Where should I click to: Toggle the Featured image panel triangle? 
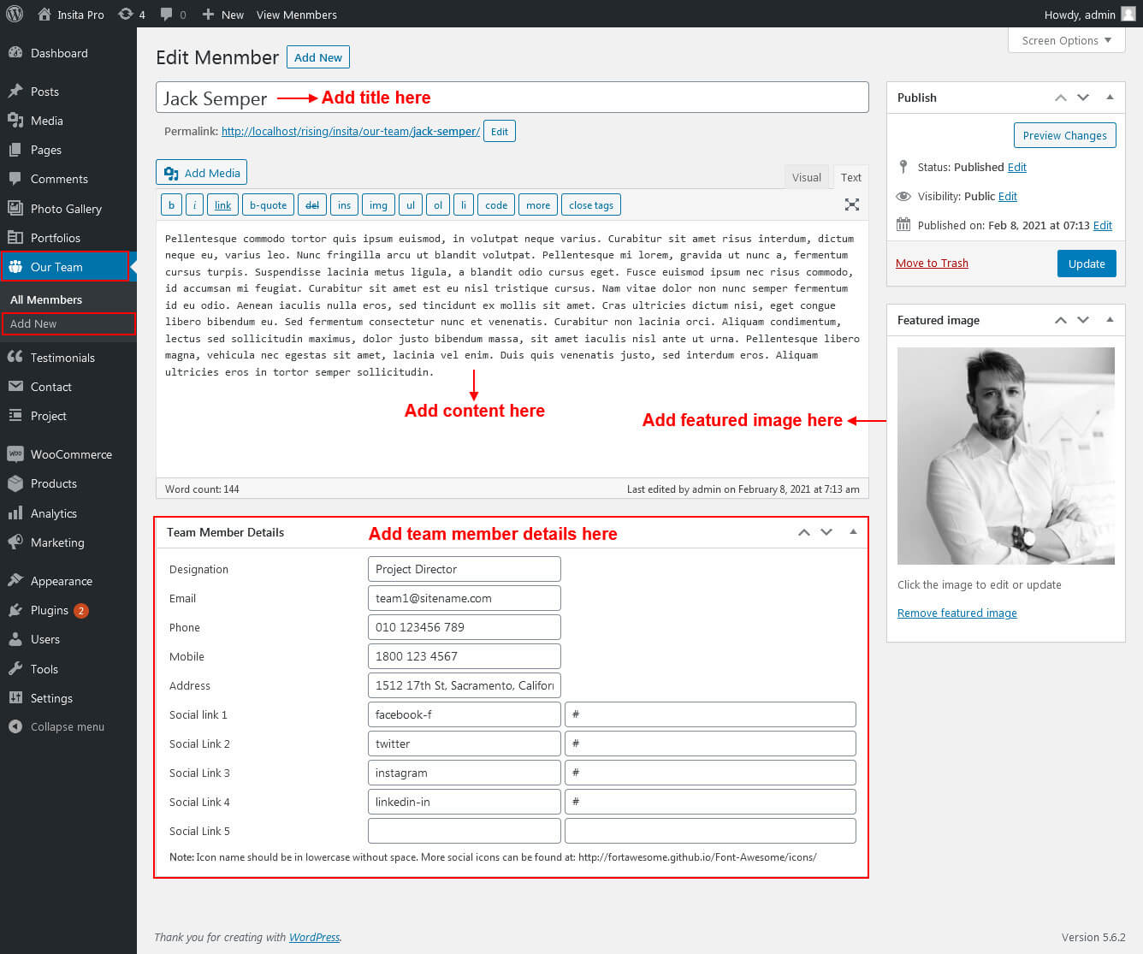(x=1110, y=320)
